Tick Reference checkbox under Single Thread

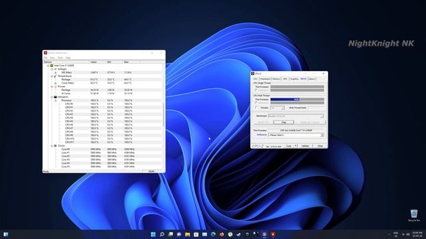[x=256, y=90]
